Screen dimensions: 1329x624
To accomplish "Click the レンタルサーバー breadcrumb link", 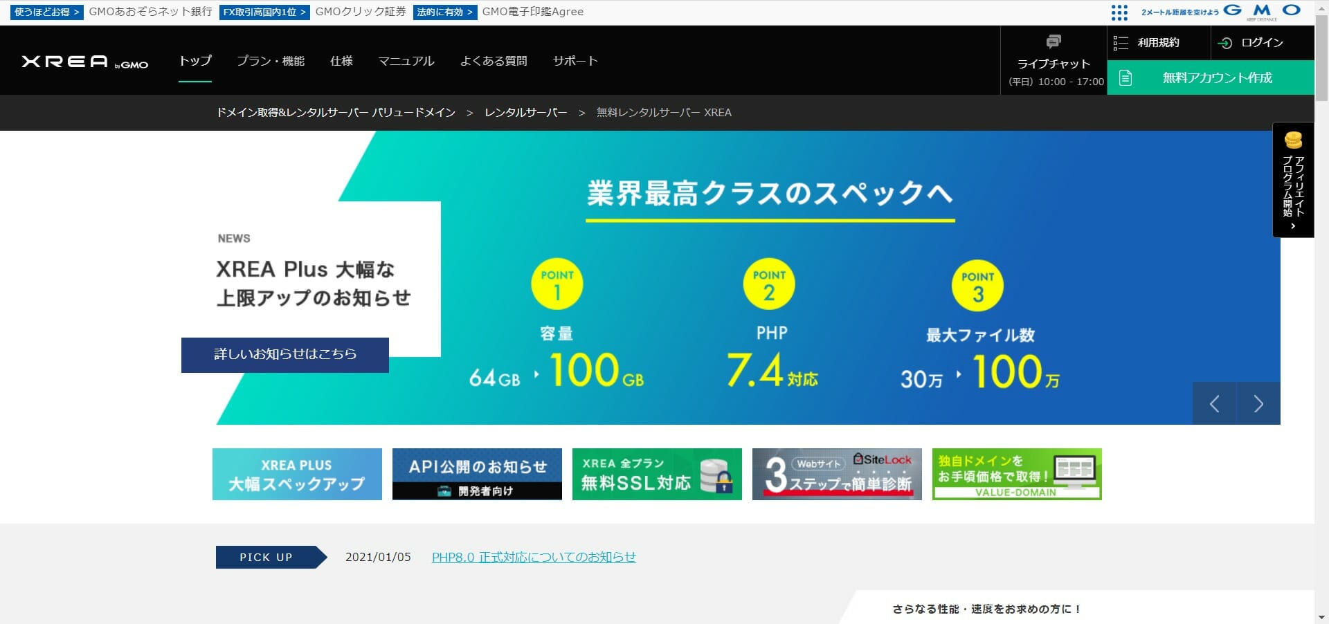I will coord(526,112).
